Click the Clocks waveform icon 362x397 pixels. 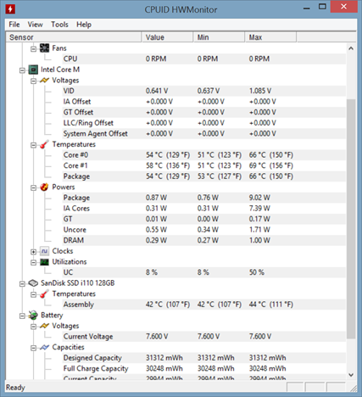[44, 251]
